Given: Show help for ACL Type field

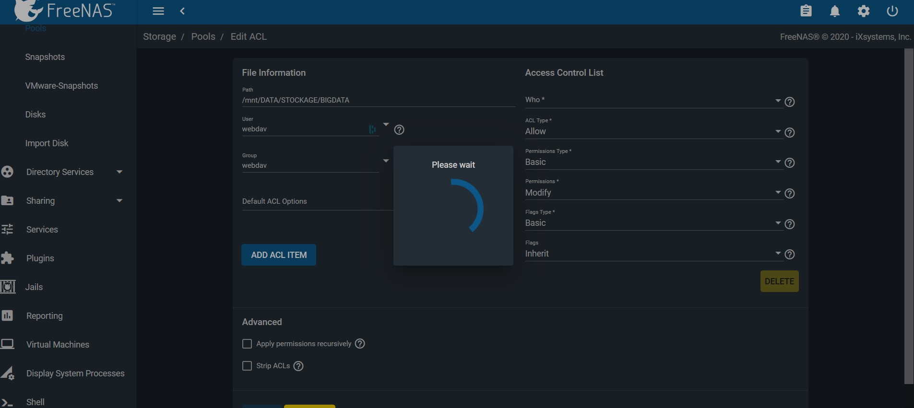Looking at the screenshot, I should 789,132.
